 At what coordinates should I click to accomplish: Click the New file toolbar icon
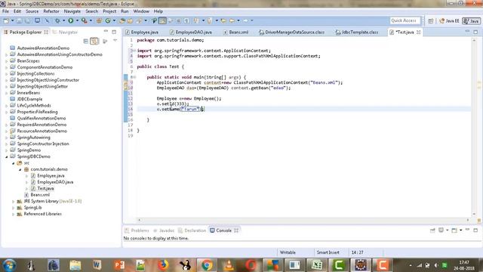(6, 20)
